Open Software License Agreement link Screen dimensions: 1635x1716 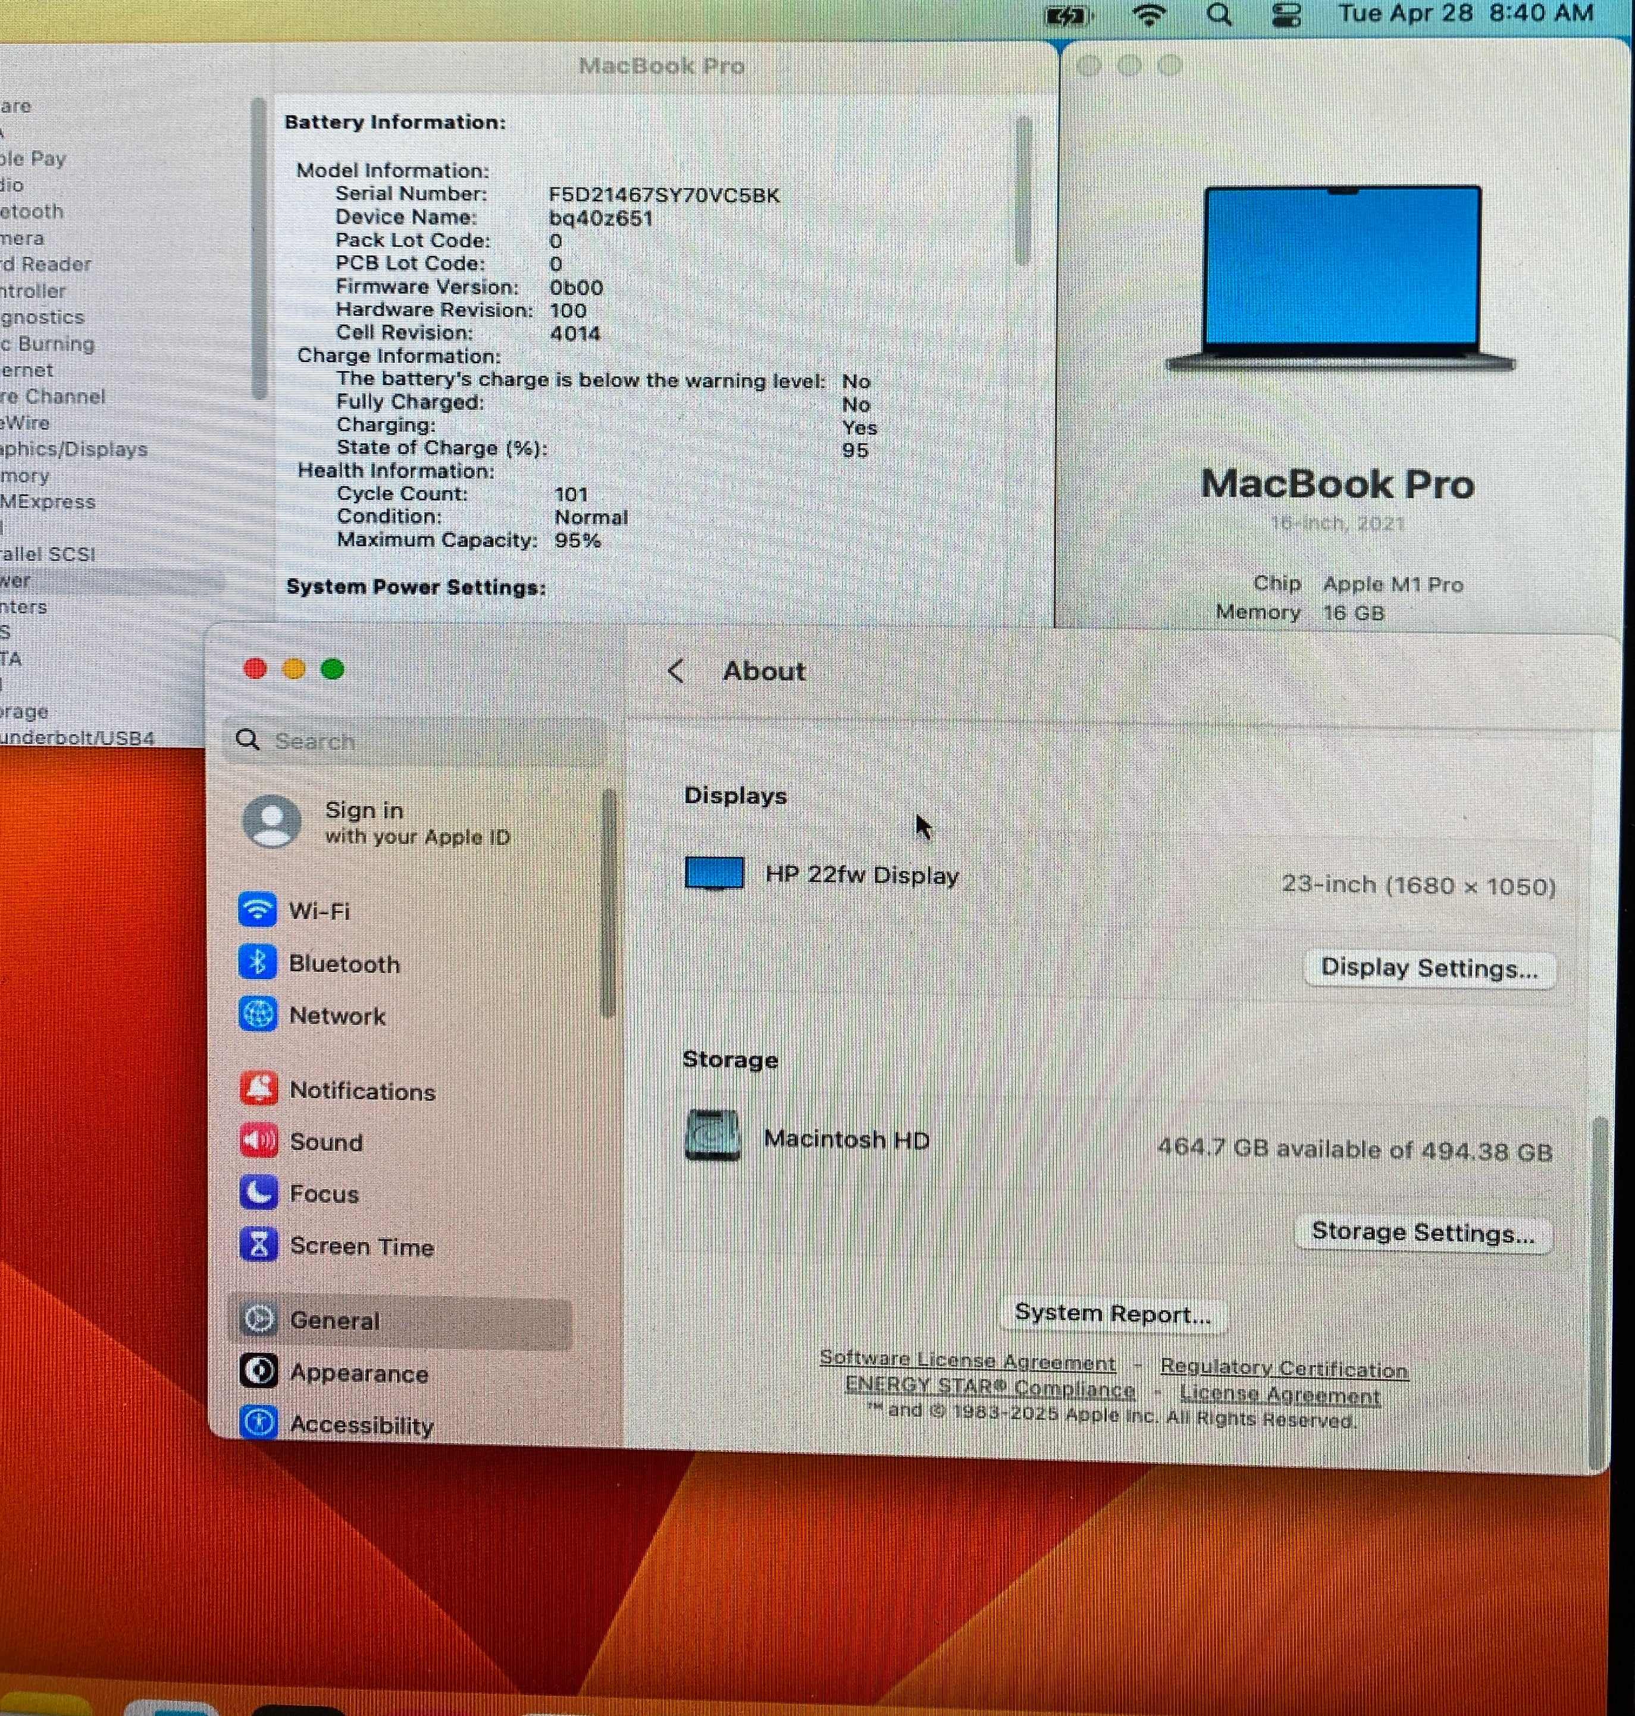coord(967,1360)
